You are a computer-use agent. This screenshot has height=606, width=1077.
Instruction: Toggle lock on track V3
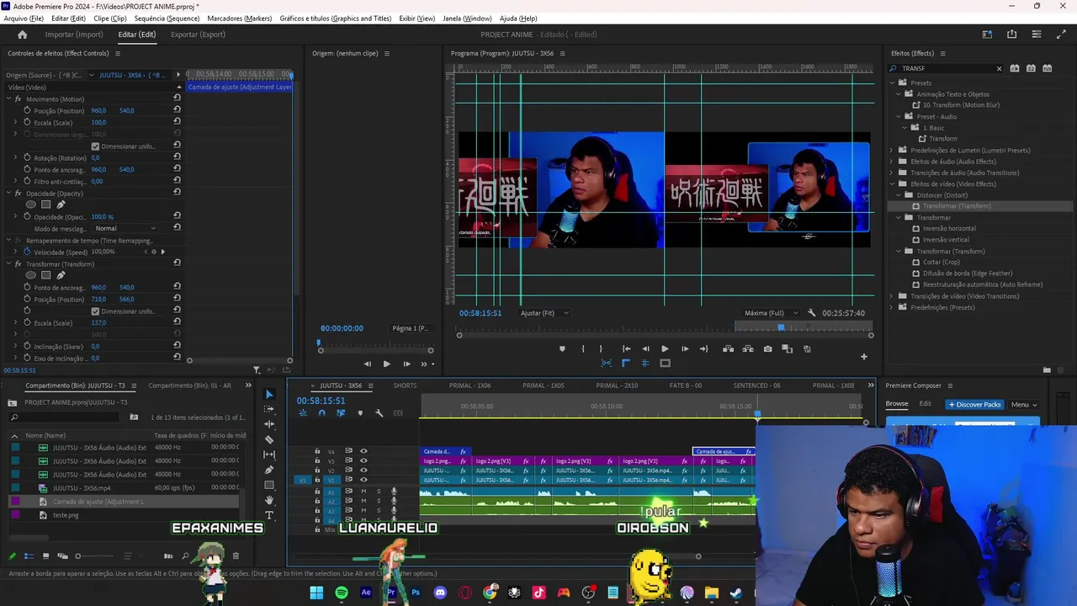point(317,461)
